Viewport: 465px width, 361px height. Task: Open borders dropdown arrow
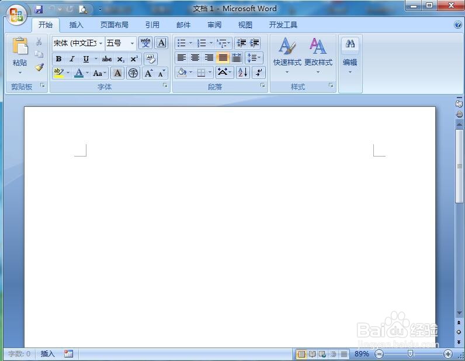click(210, 72)
